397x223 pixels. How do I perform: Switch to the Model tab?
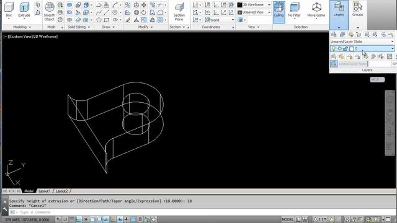[x=29, y=191]
